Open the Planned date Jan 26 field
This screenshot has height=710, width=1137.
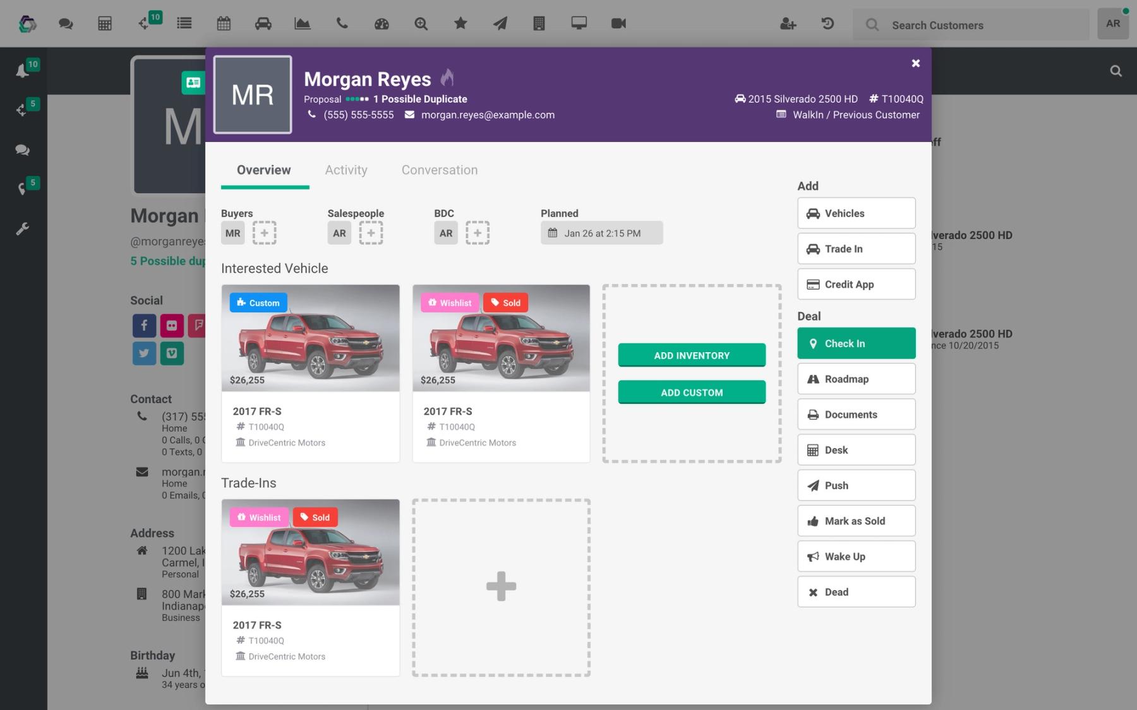601,233
